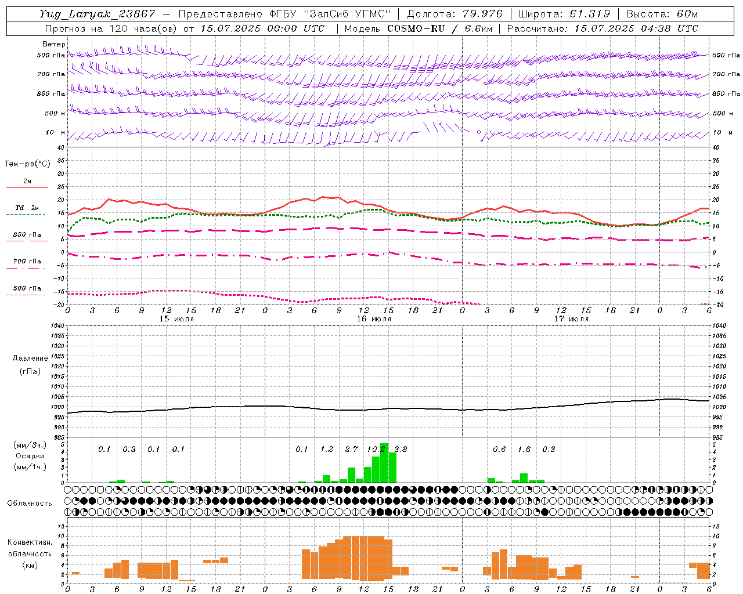Click the Ветер panel label

[54, 44]
